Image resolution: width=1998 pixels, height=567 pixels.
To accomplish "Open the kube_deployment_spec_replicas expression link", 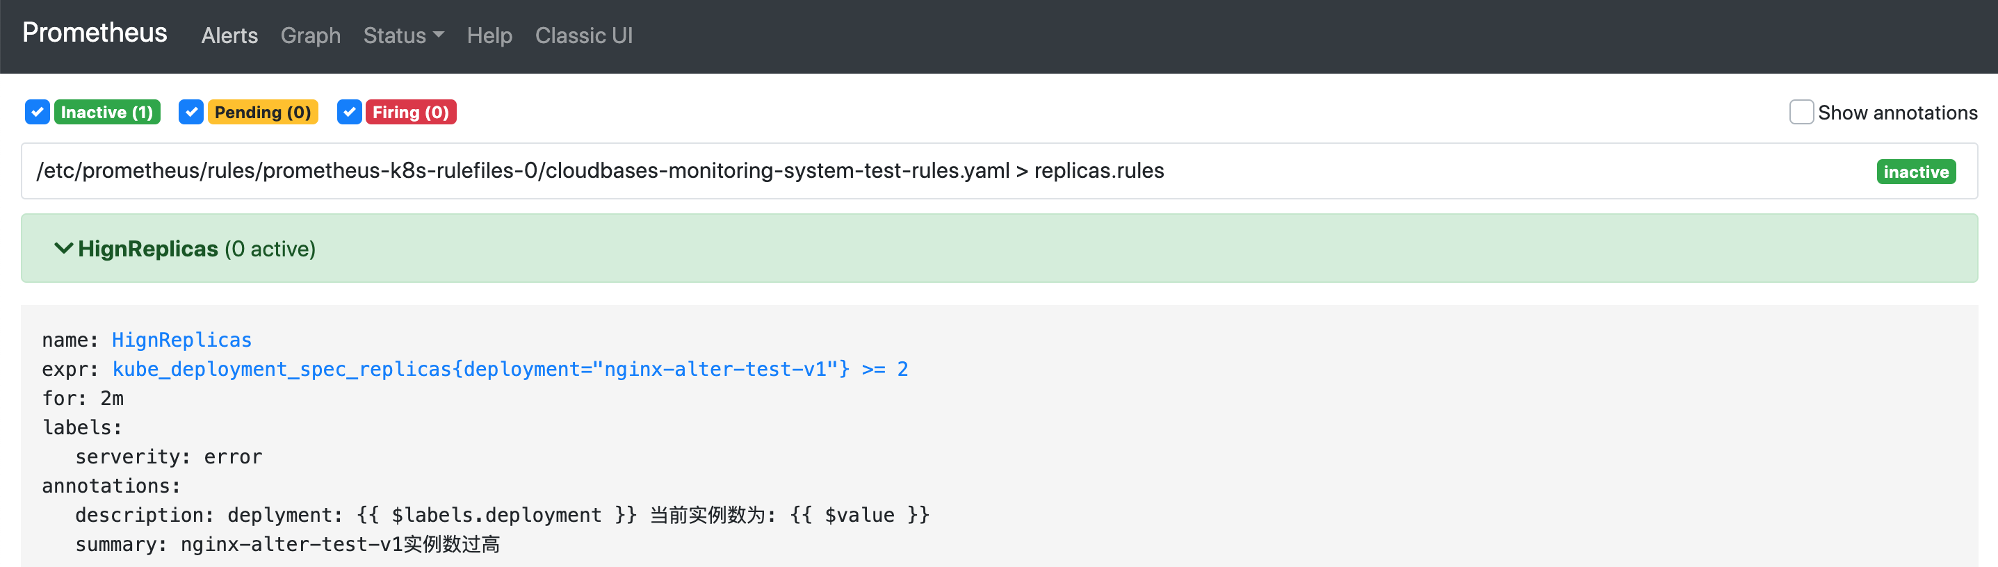I will tap(510, 369).
